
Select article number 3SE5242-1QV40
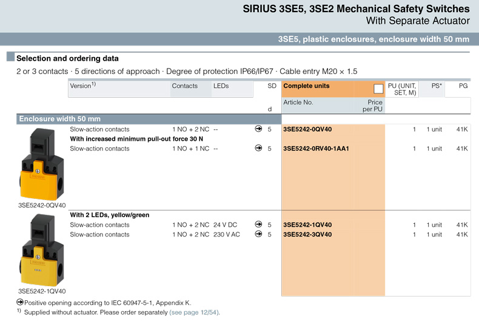click(x=307, y=225)
